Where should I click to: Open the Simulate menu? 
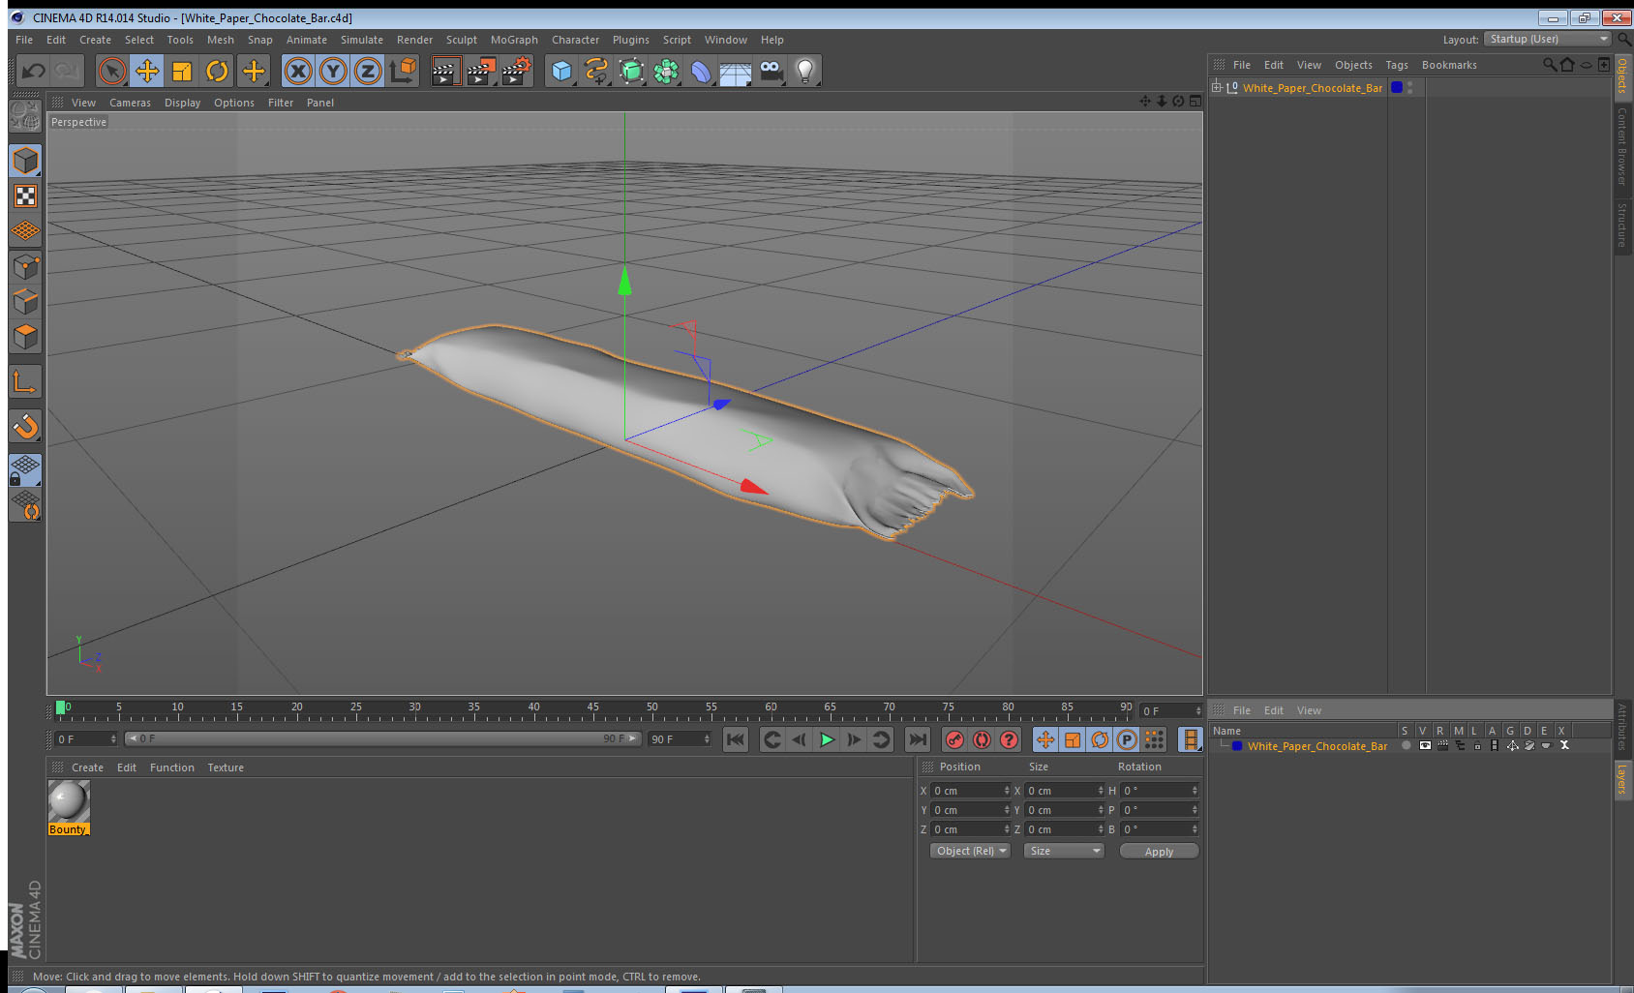pos(361,40)
